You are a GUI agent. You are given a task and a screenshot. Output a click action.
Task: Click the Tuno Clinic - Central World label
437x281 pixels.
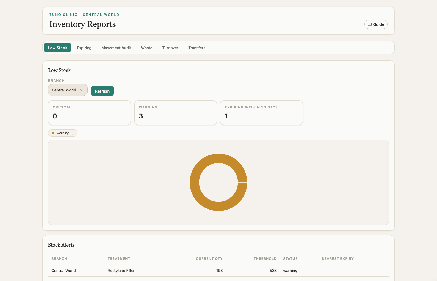(x=84, y=15)
